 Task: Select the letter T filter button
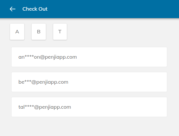[60, 32]
